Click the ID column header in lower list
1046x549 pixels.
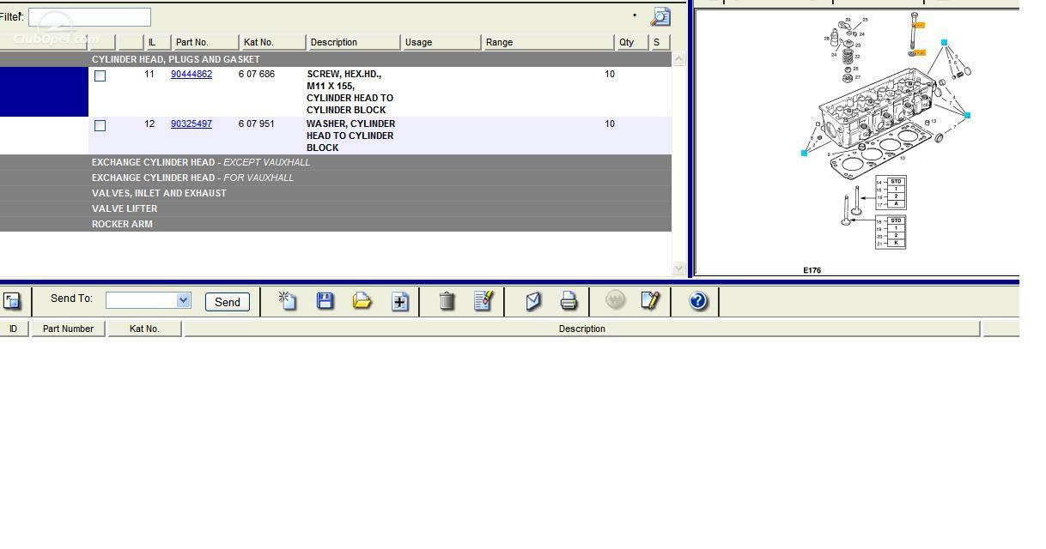click(x=14, y=329)
